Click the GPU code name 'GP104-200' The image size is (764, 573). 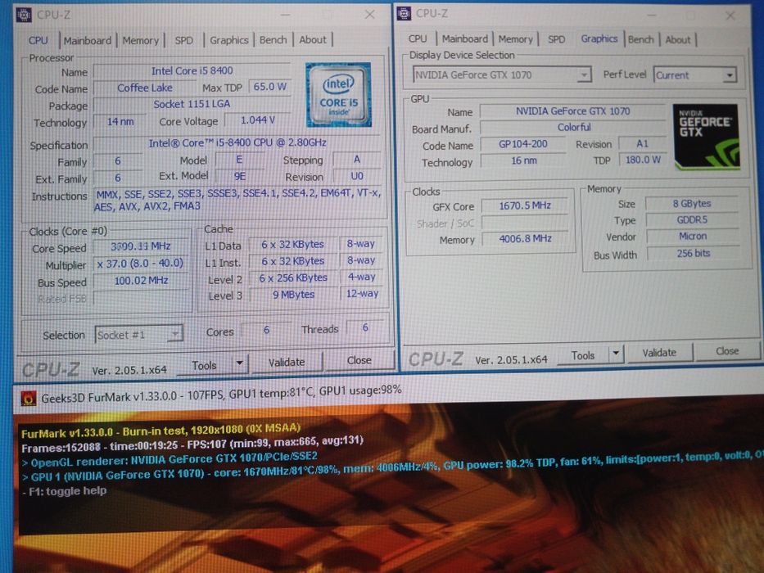click(523, 144)
